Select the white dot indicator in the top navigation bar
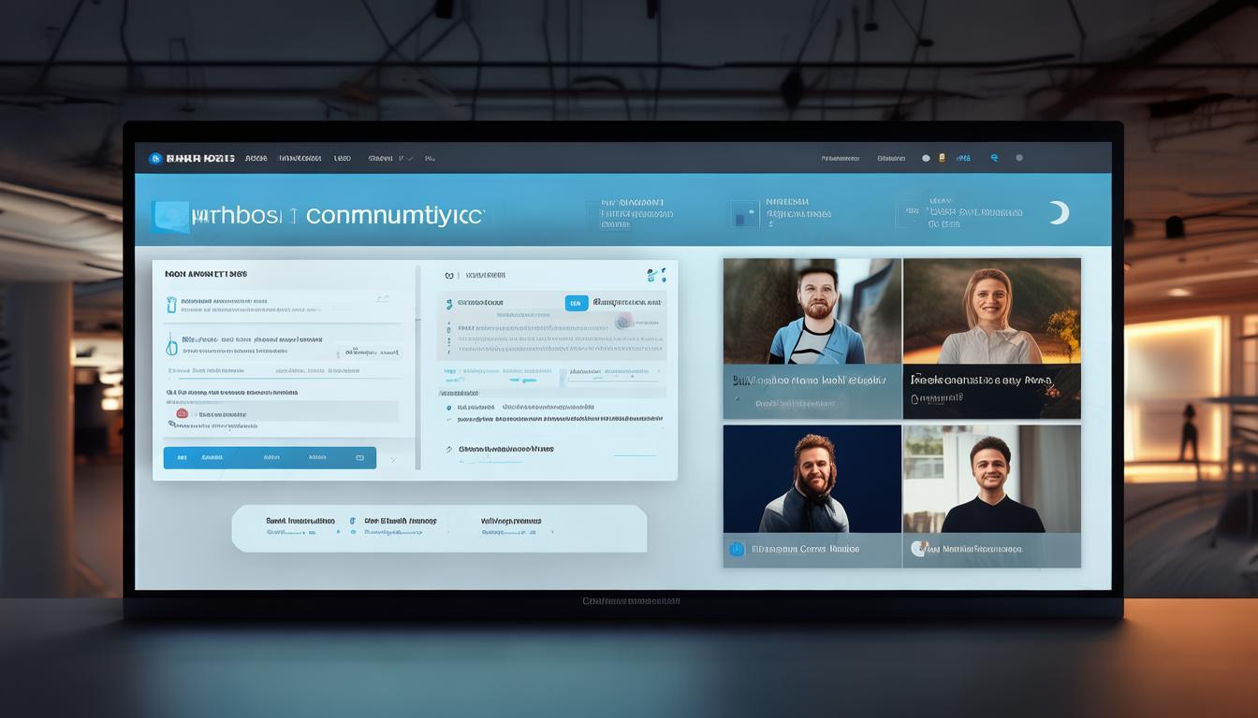The width and height of the screenshot is (1258, 718). (926, 158)
